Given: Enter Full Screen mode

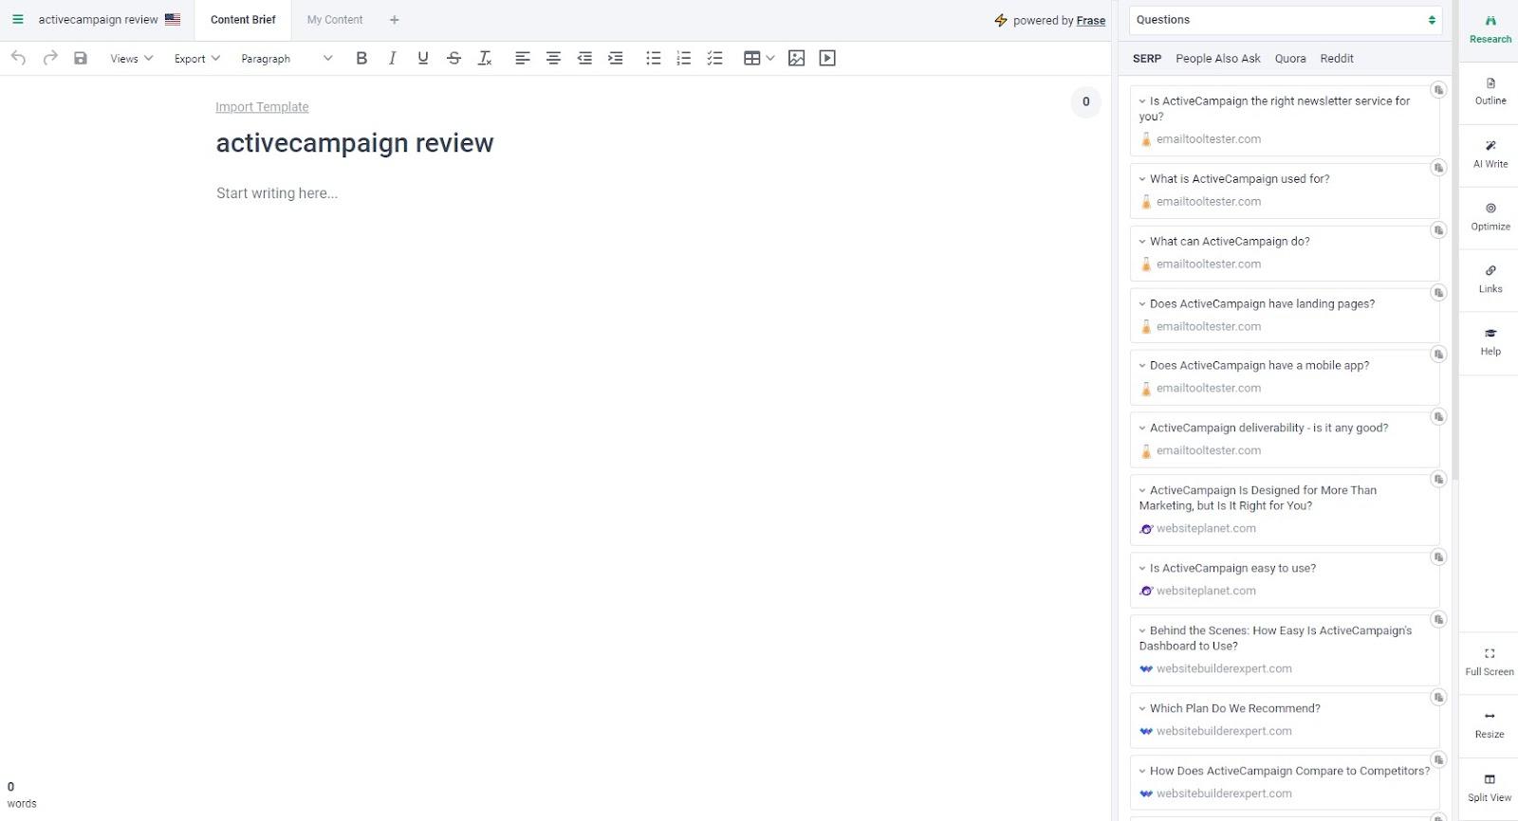Looking at the screenshot, I should pos(1490,662).
